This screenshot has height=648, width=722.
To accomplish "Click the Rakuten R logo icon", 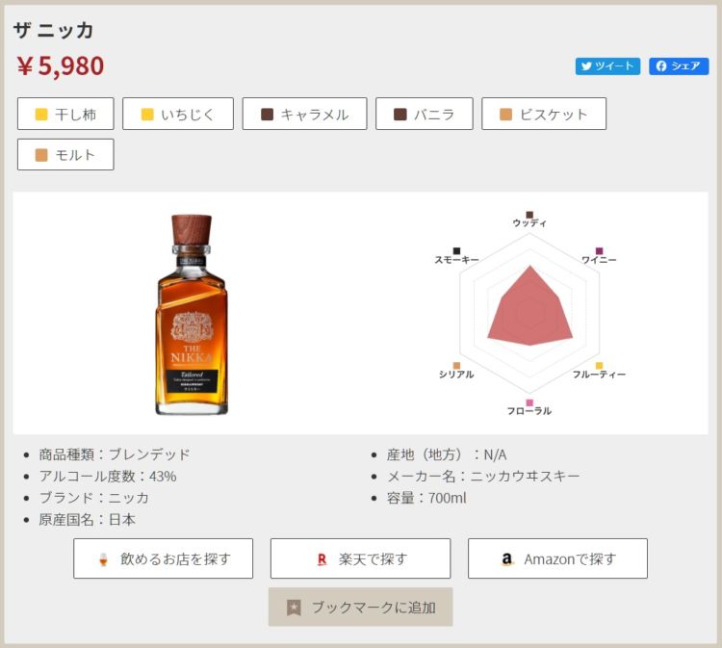I will 322,559.
